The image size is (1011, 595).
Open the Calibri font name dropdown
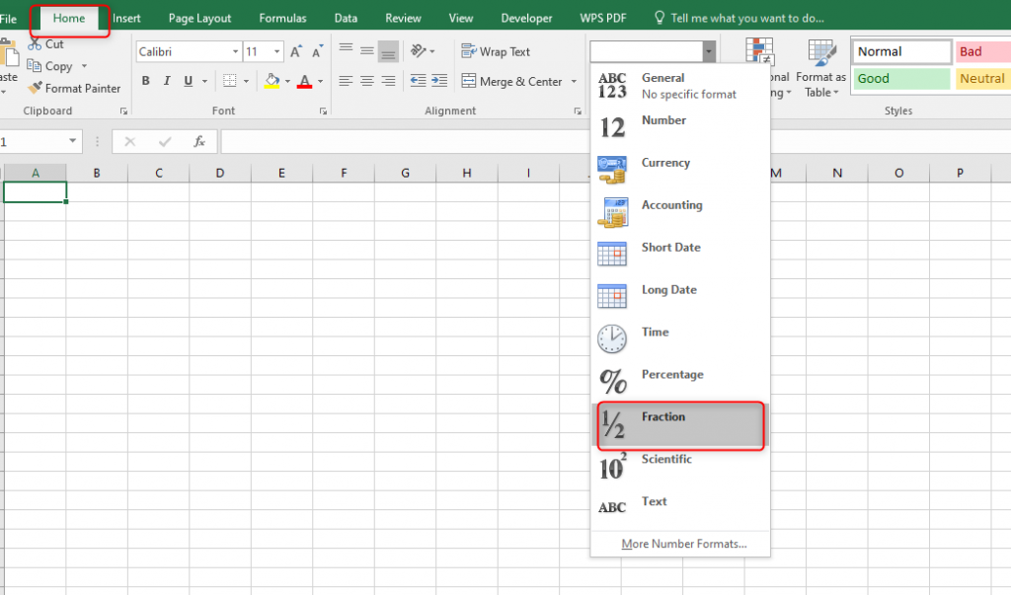pyautogui.click(x=233, y=51)
